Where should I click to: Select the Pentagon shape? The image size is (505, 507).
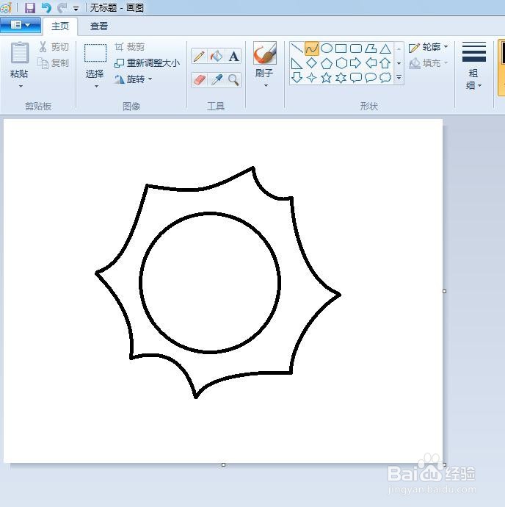click(327, 63)
